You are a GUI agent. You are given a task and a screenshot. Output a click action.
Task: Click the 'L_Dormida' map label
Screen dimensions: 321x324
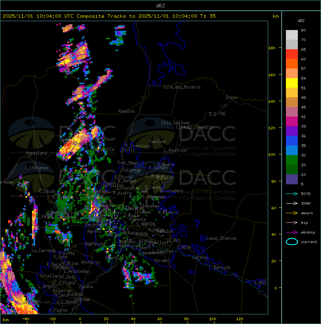coord(220,267)
